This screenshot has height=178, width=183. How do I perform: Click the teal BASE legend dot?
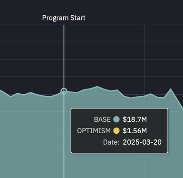(x=116, y=119)
